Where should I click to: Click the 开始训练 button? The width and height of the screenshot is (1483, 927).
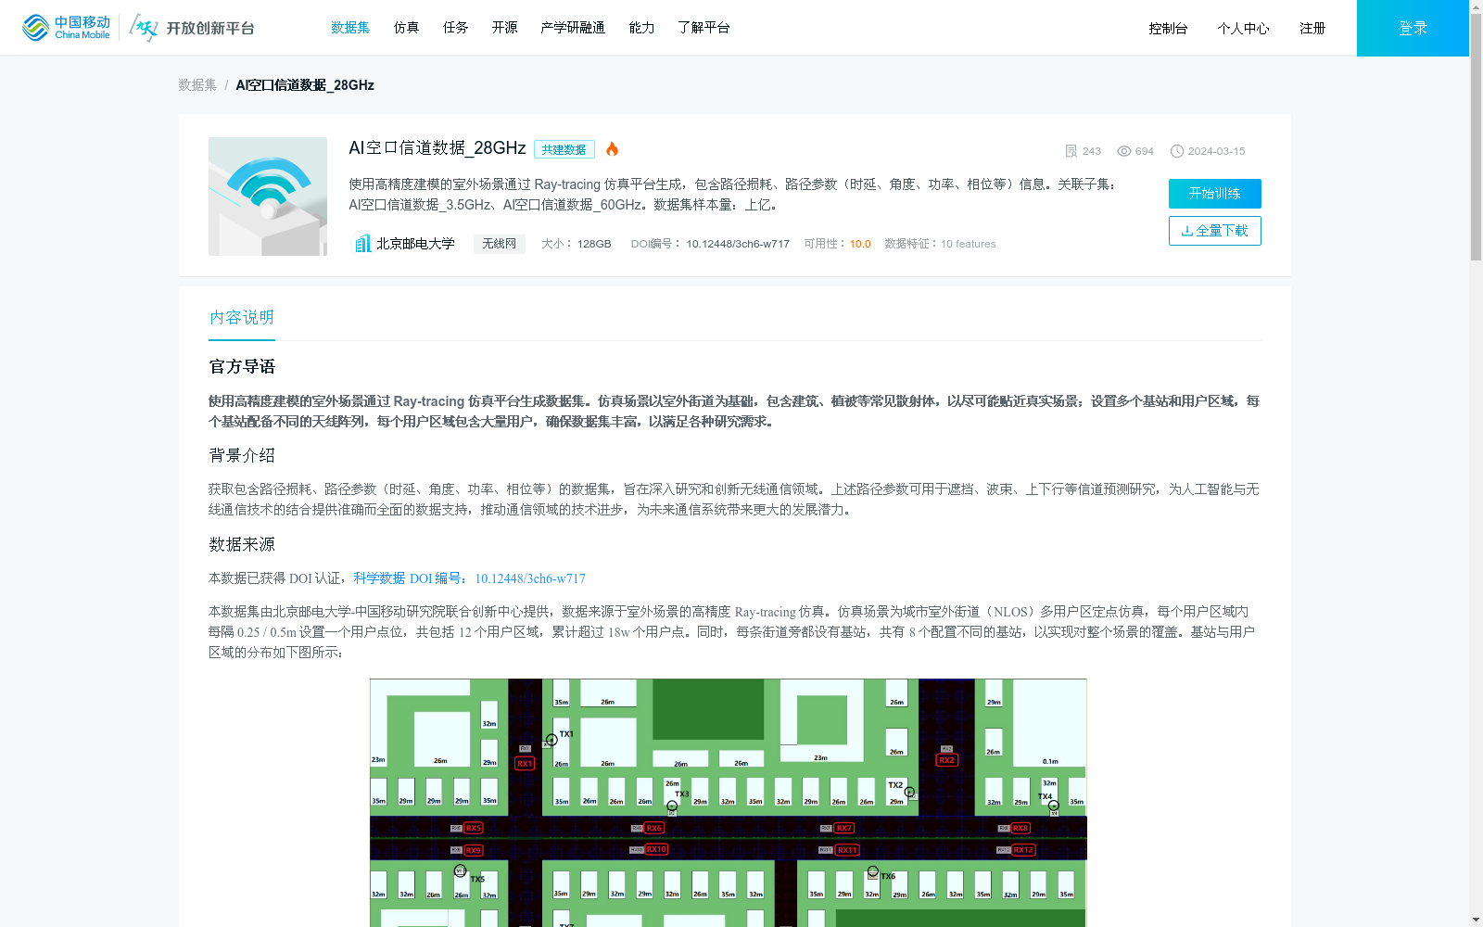coord(1214,194)
